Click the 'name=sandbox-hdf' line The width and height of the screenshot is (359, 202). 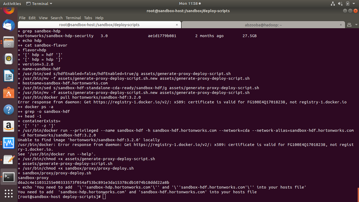pyautogui.click(x=39, y=69)
